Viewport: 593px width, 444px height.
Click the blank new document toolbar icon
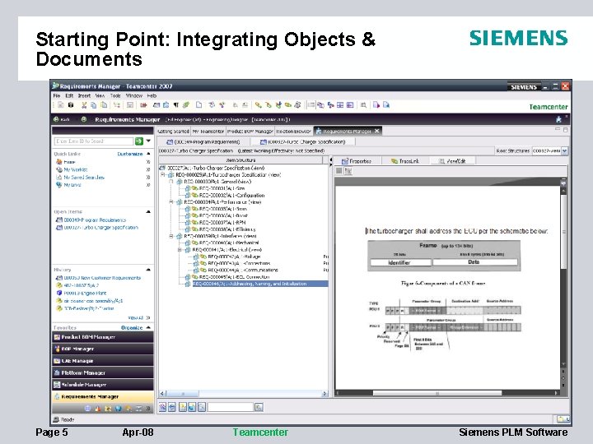pyautogui.click(x=198, y=105)
